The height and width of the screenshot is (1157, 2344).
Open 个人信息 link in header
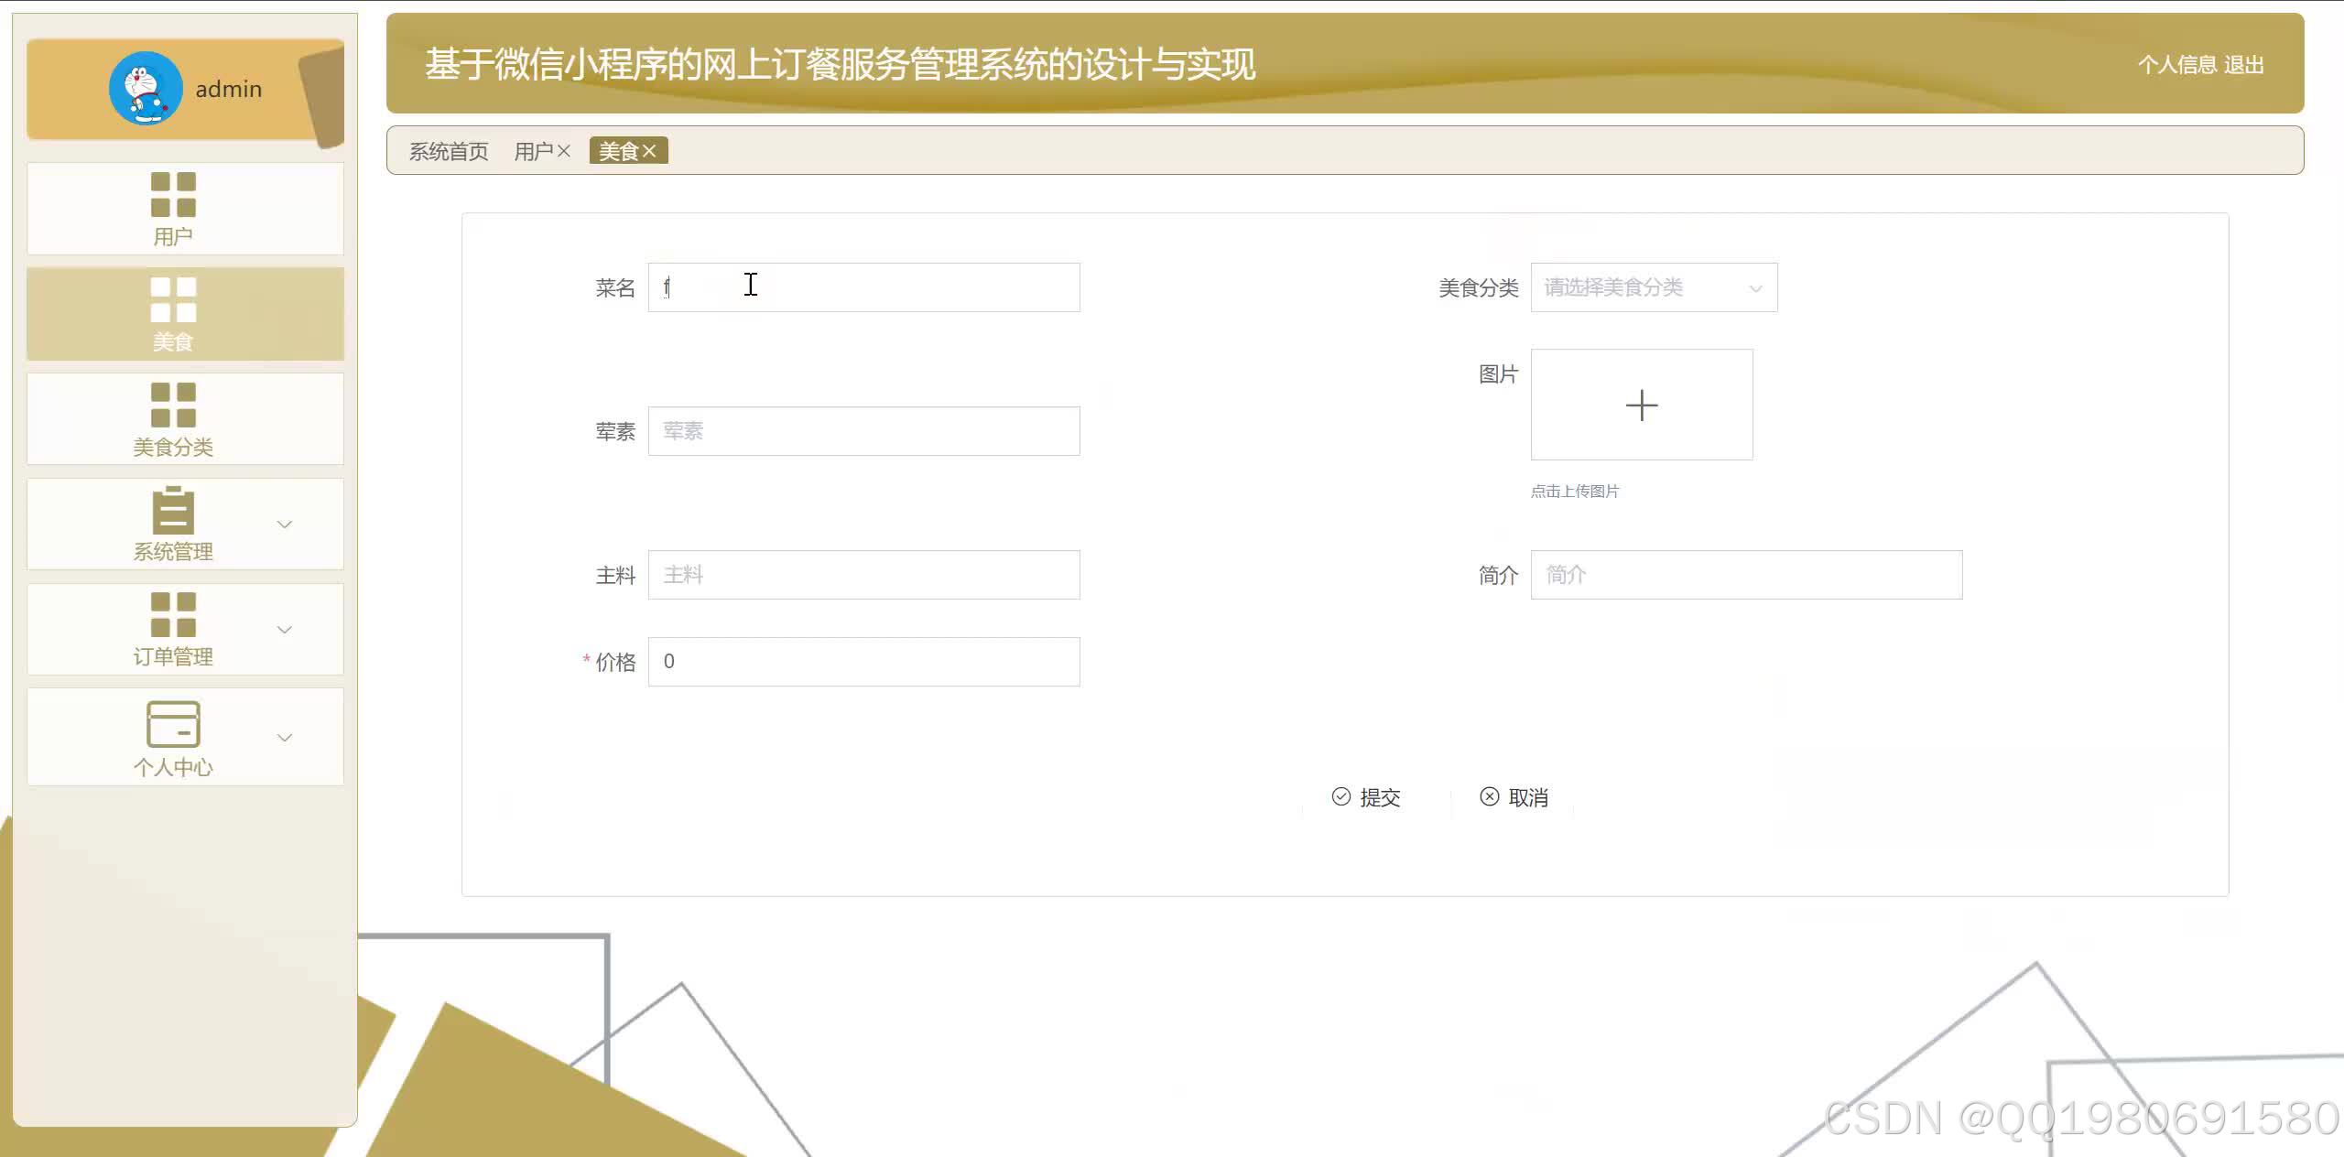[2176, 65]
